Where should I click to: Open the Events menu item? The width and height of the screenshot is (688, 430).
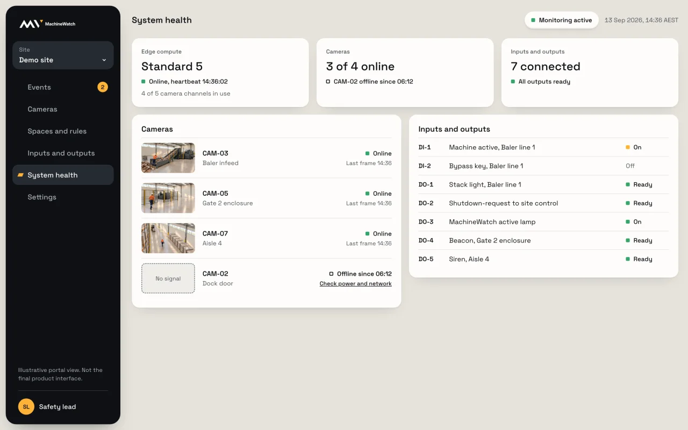click(63, 87)
